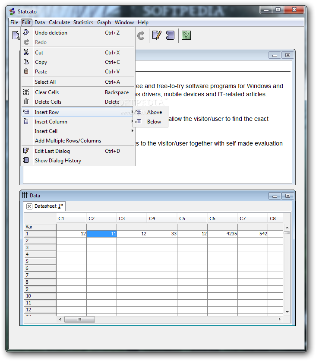316x361 pixels.
Task: Open the Window menu
Action: (124, 22)
